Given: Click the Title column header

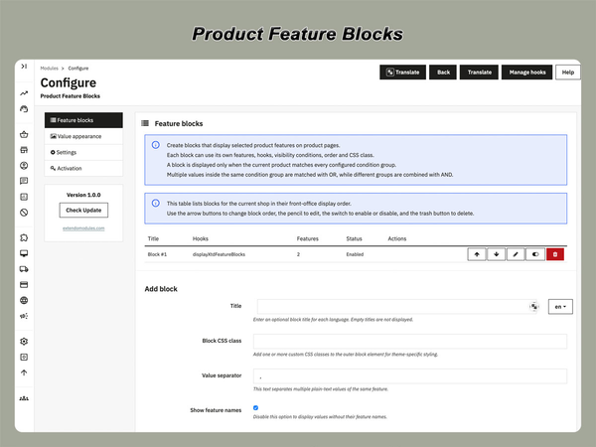Looking at the screenshot, I should click(153, 238).
